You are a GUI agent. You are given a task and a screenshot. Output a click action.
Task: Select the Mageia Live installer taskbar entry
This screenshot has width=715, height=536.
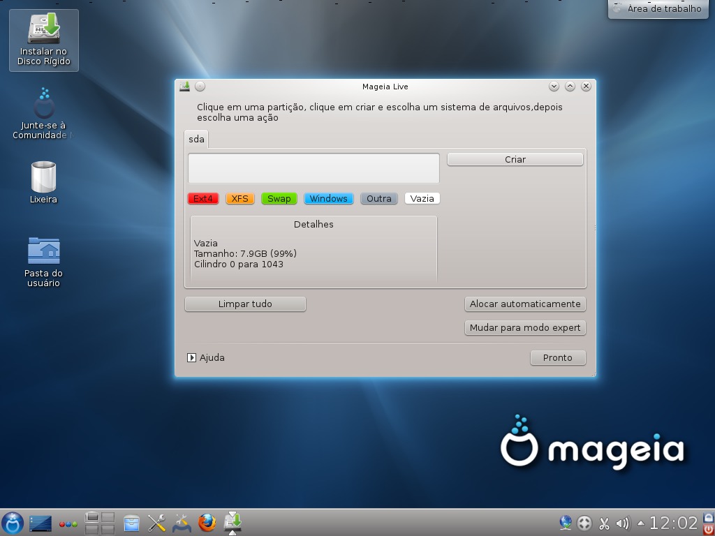click(233, 523)
